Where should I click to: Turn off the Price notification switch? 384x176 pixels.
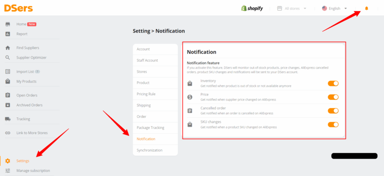[333, 97]
